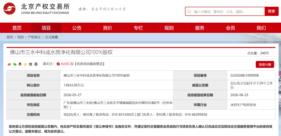Image resolution: width=281 pixels, height=136 pixels.
Task: Select project number G32026BJ1000008
Action: point(245,76)
